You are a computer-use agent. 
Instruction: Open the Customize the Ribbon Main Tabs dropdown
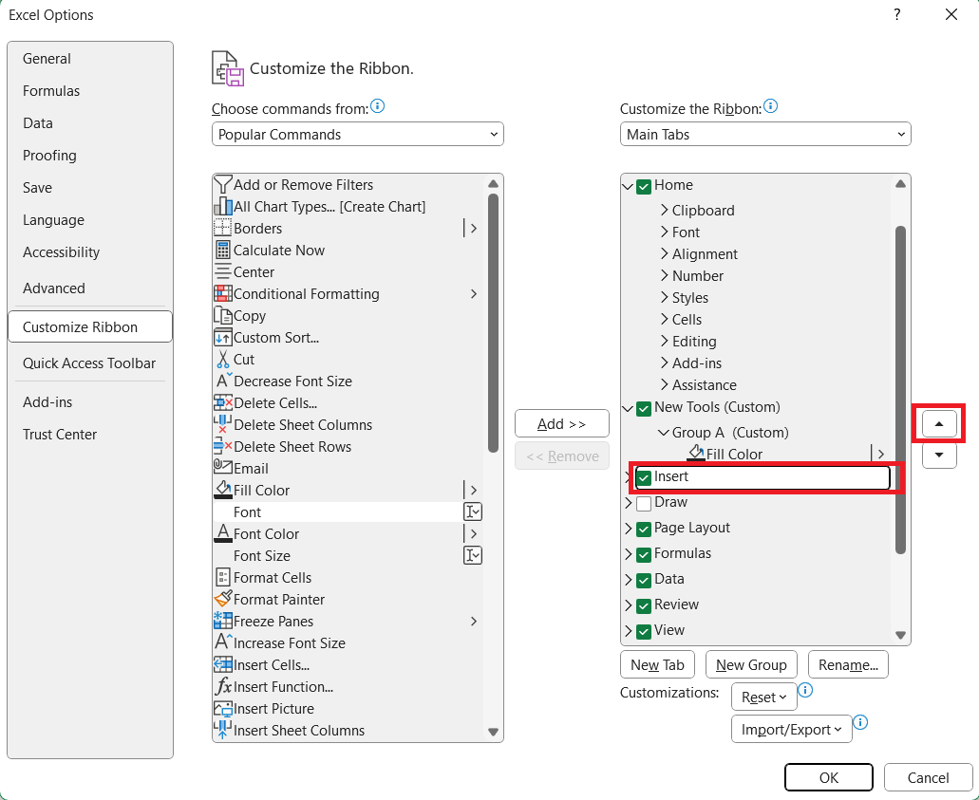point(765,134)
